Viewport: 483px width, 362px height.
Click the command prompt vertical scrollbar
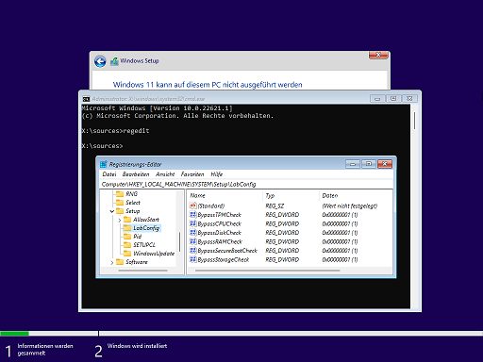coord(414,121)
